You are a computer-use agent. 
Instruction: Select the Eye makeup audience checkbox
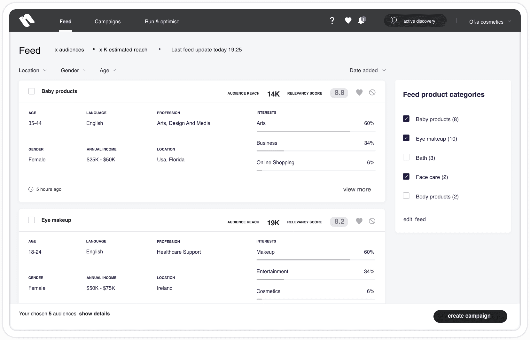point(32,220)
